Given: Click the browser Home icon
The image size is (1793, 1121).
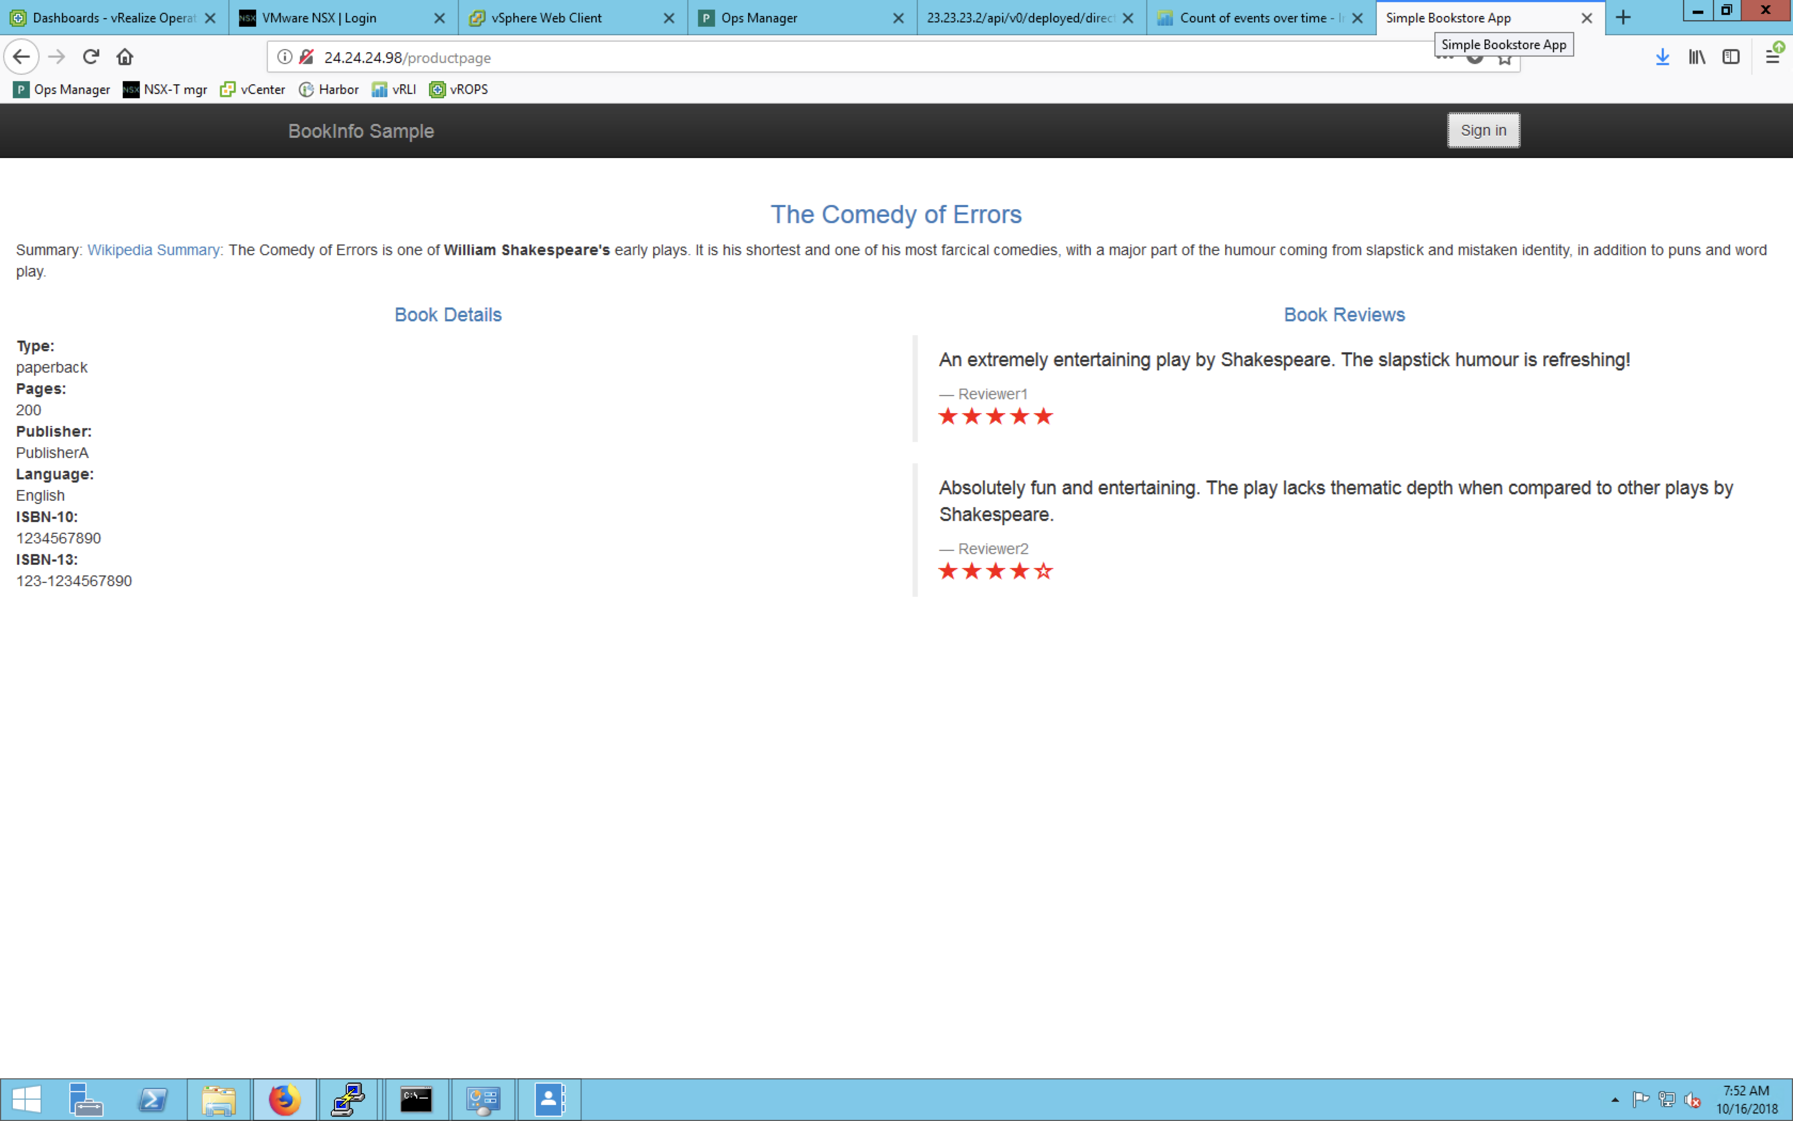Looking at the screenshot, I should pyautogui.click(x=125, y=57).
